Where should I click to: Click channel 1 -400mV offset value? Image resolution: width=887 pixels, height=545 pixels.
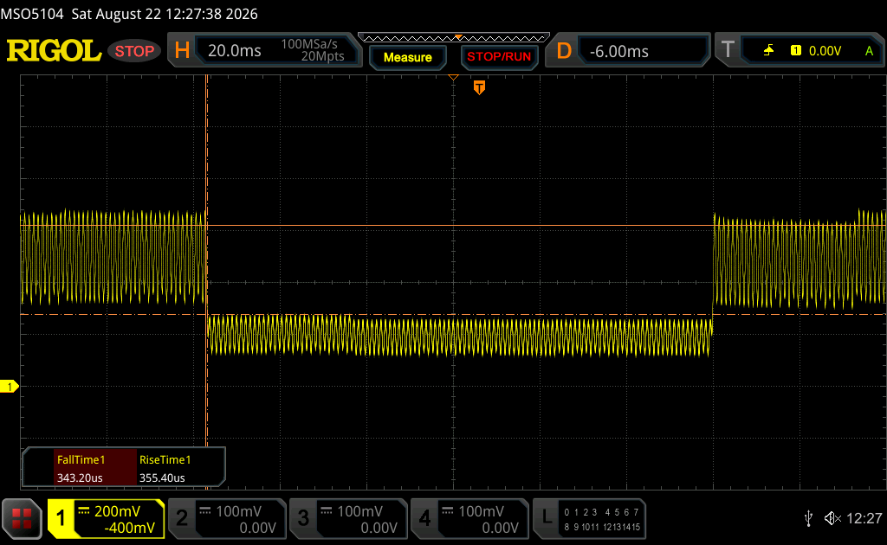click(129, 528)
